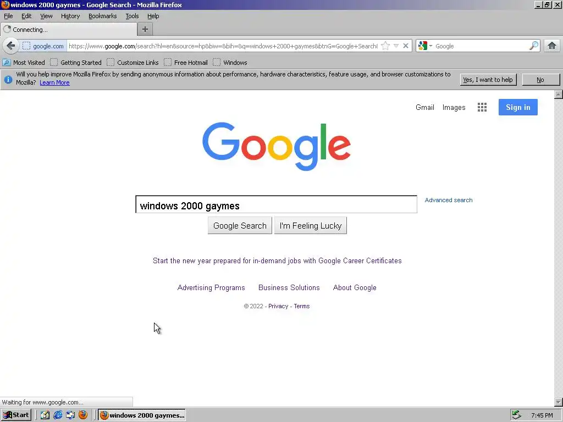
Task: Open the Customize Links bookmark
Action: [133, 63]
